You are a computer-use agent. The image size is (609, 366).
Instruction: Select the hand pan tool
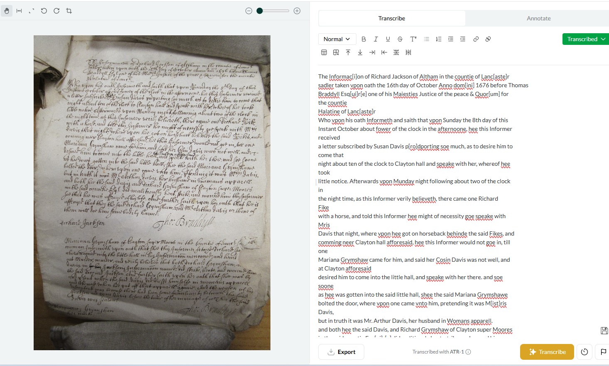(7, 11)
